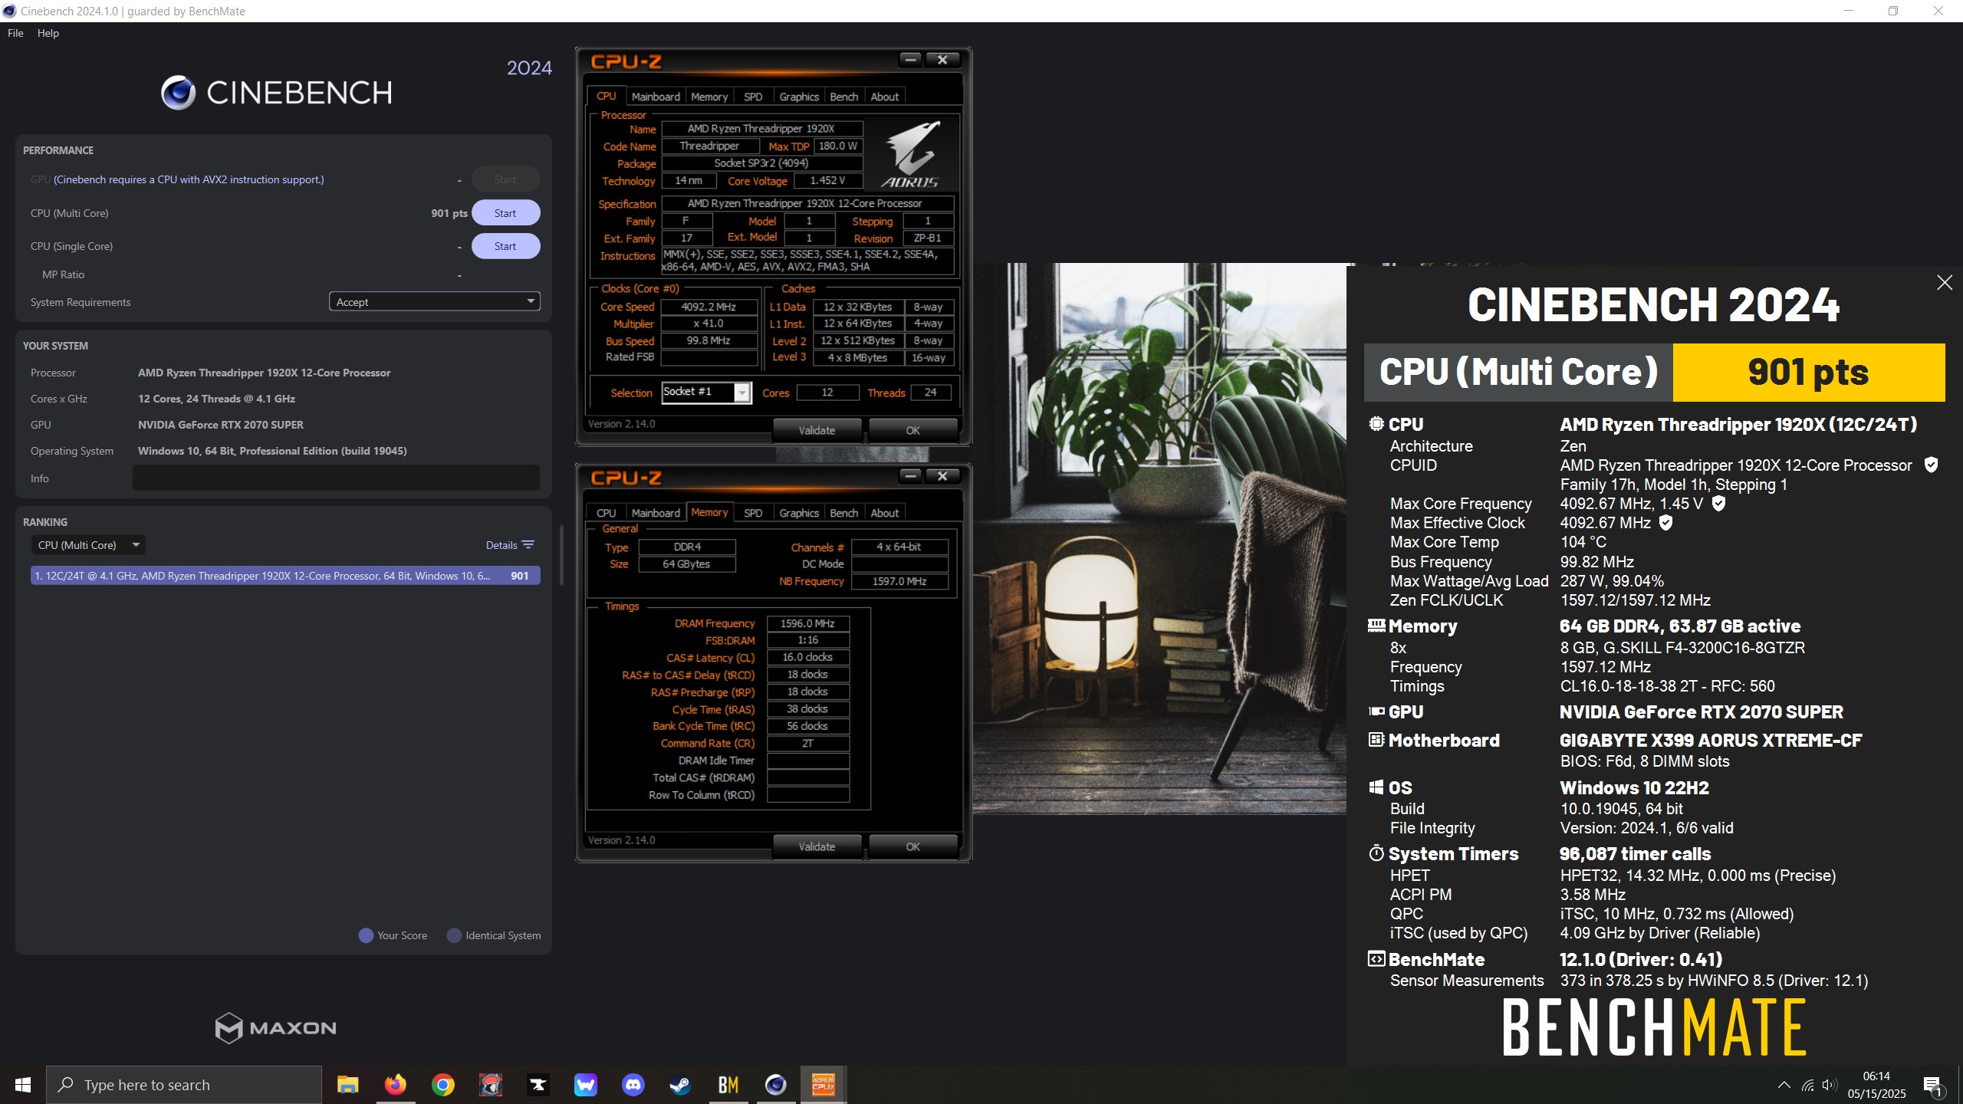Click the taskbar clock showing 06:14
Image resolution: width=1963 pixels, height=1104 pixels.
[1876, 1085]
